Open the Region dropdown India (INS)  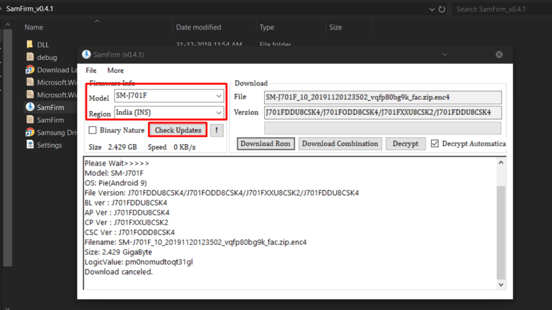pyautogui.click(x=169, y=113)
